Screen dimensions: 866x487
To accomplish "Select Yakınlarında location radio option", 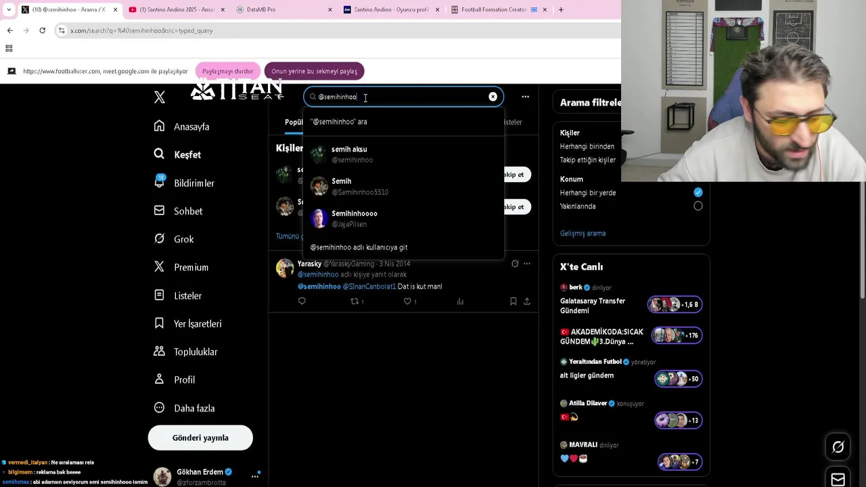I will point(698,206).
